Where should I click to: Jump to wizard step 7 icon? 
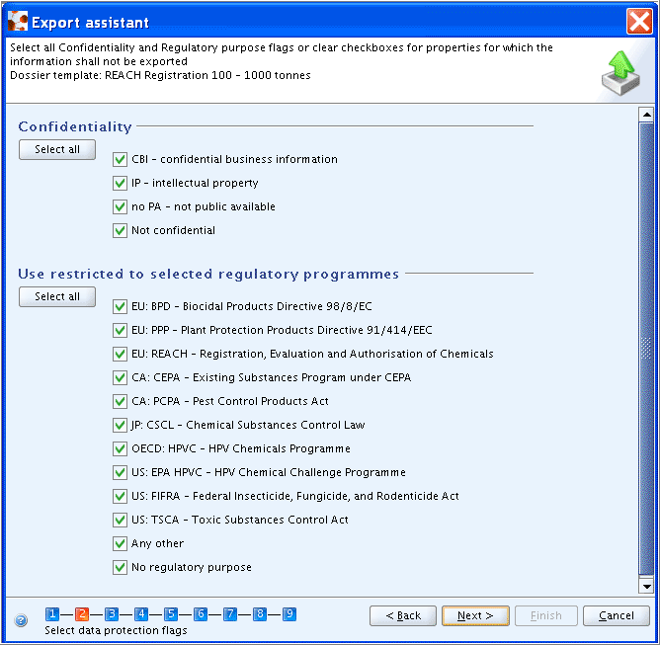click(230, 614)
